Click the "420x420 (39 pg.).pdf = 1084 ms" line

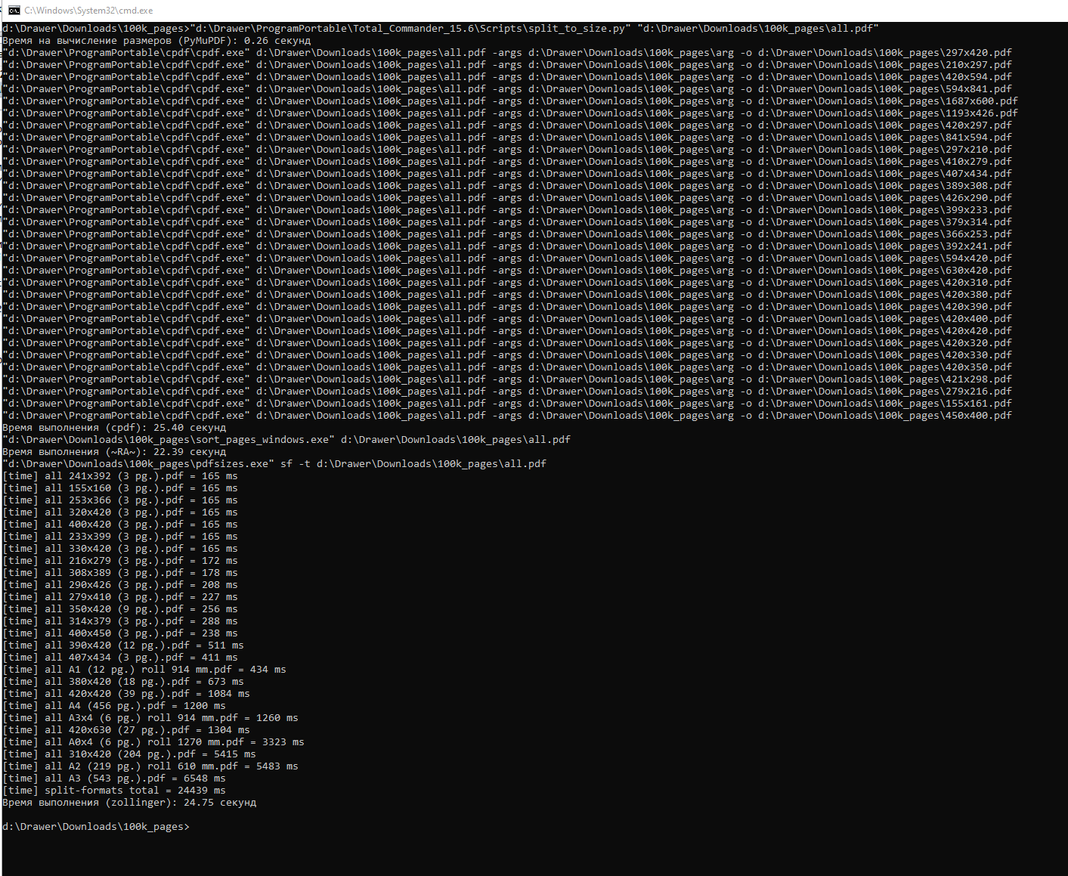coord(126,694)
